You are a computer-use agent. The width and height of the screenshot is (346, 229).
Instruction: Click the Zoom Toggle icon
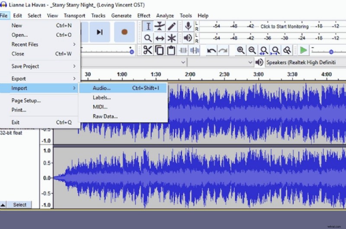[x=287, y=50]
